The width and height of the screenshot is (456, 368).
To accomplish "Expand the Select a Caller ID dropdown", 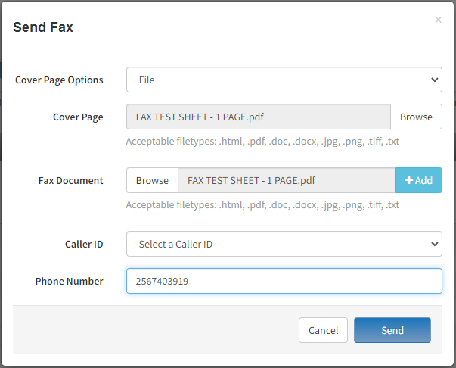I will pyautogui.click(x=284, y=244).
